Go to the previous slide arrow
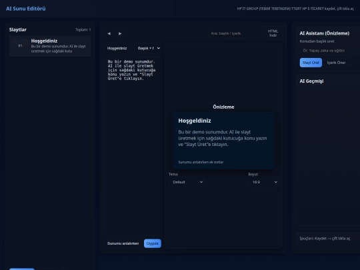The height and width of the screenshot is (270, 360). [109, 33]
